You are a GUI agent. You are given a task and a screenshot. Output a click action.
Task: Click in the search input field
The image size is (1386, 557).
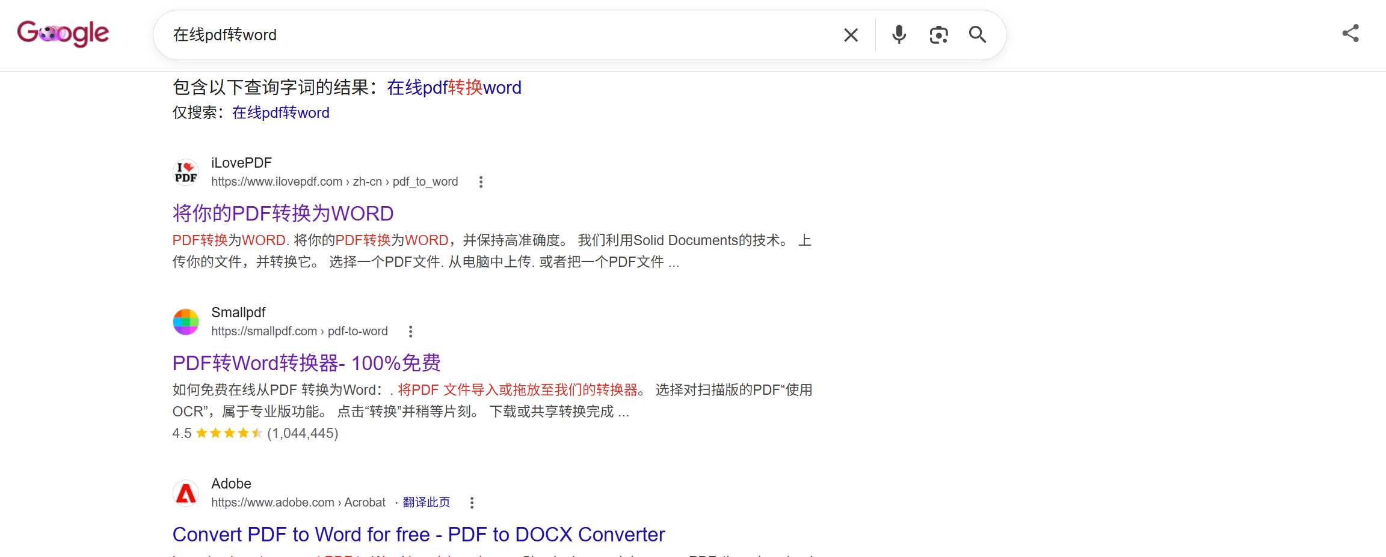499,35
